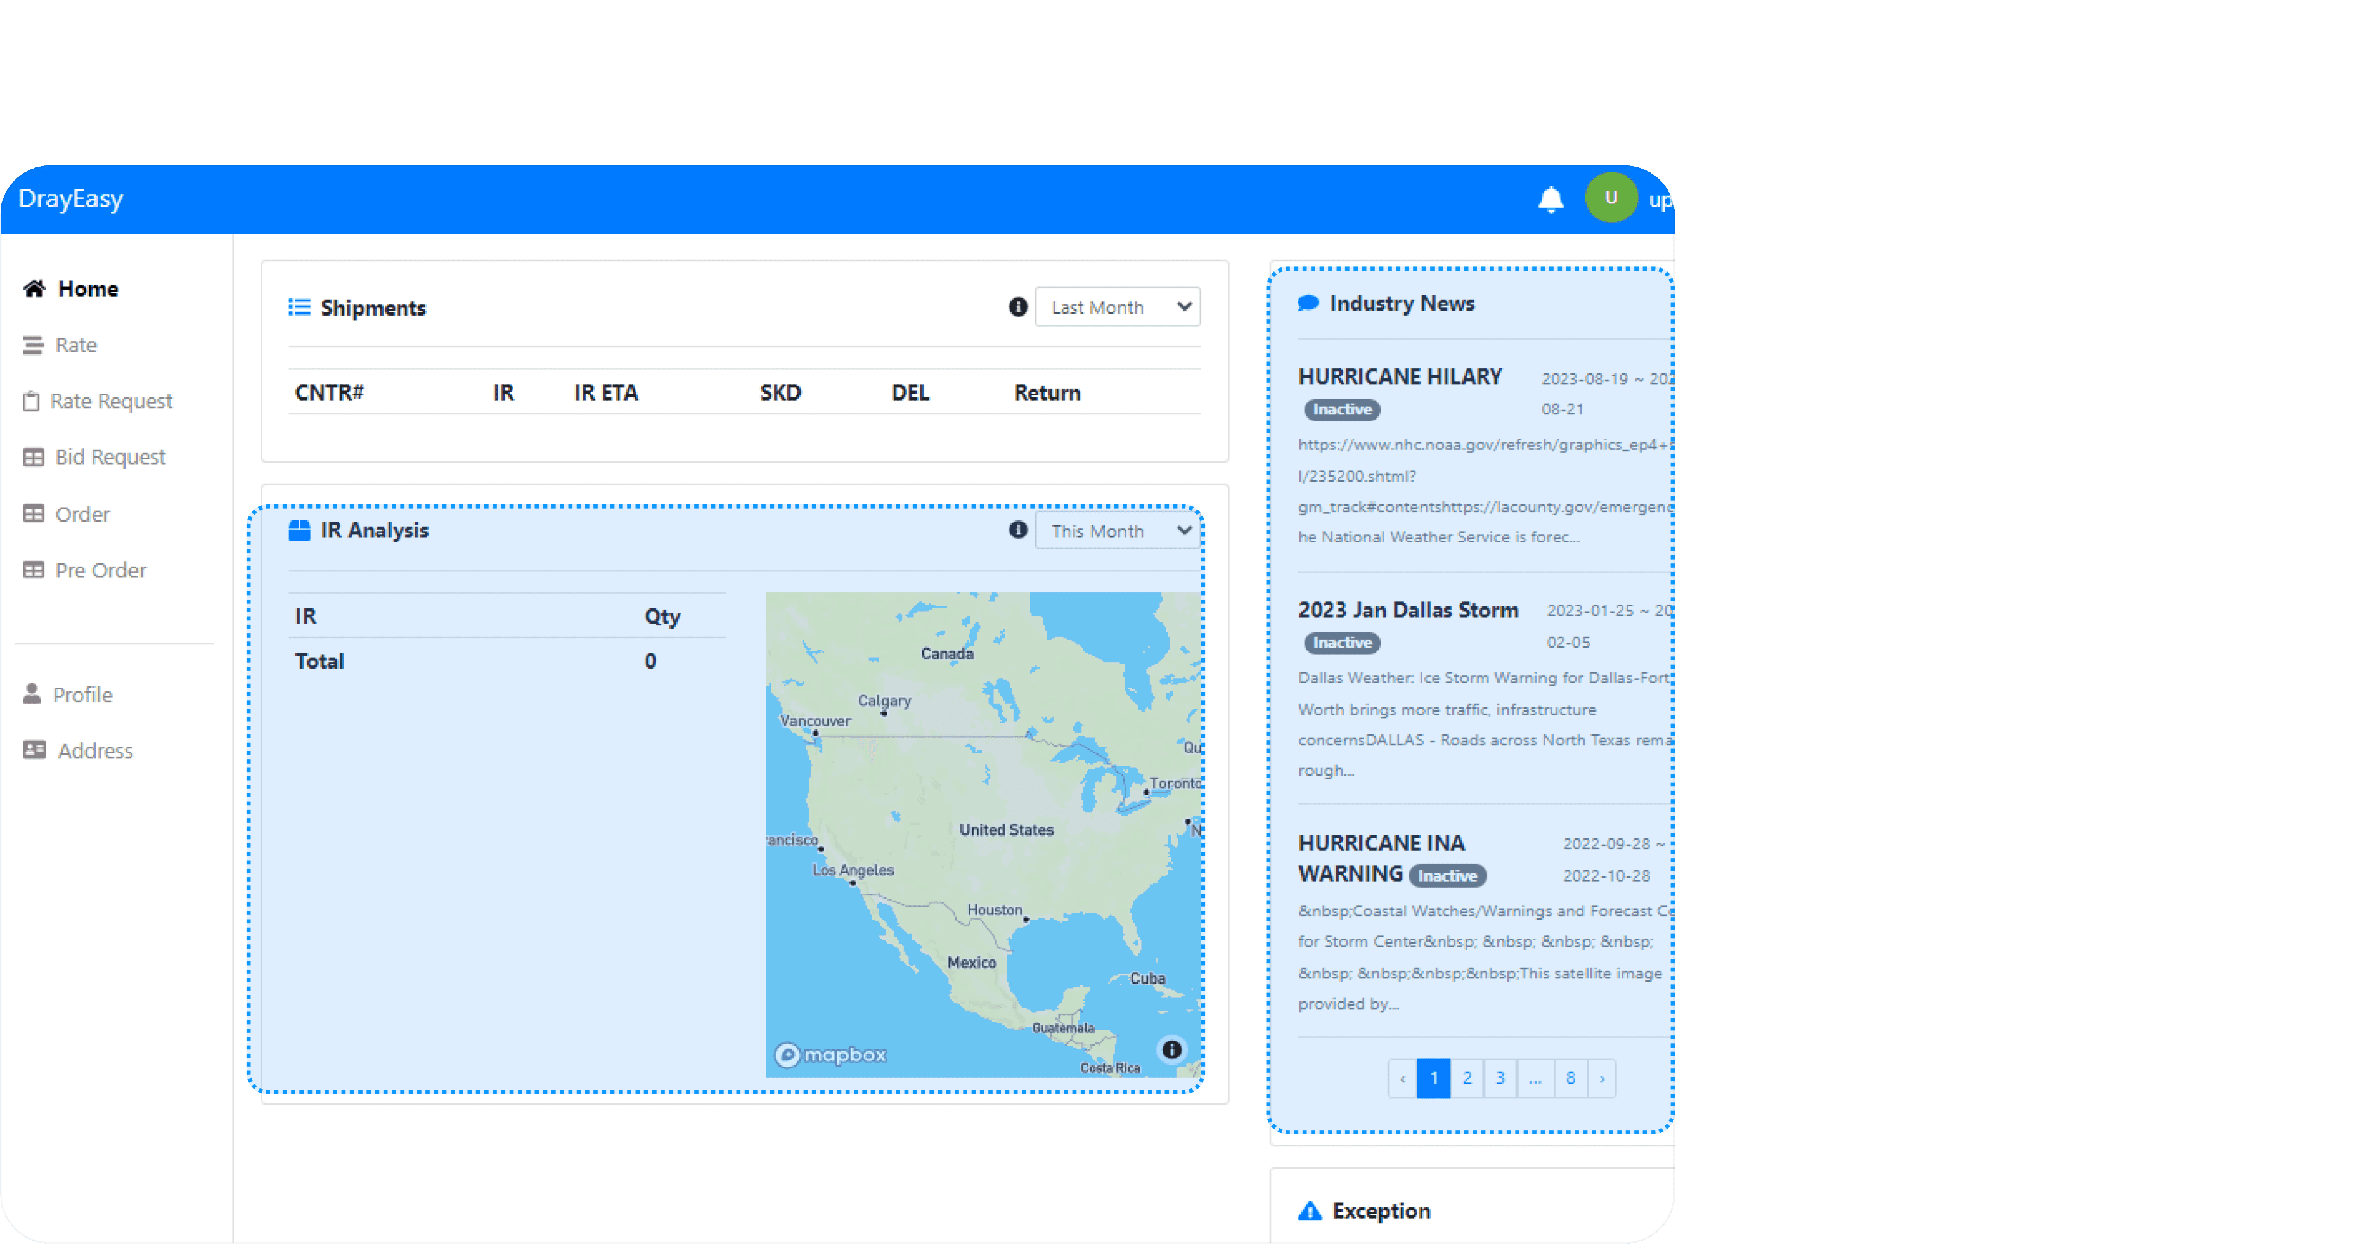Go to news page 8
This screenshot has height=1244, width=2360.
[x=1570, y=1078]
